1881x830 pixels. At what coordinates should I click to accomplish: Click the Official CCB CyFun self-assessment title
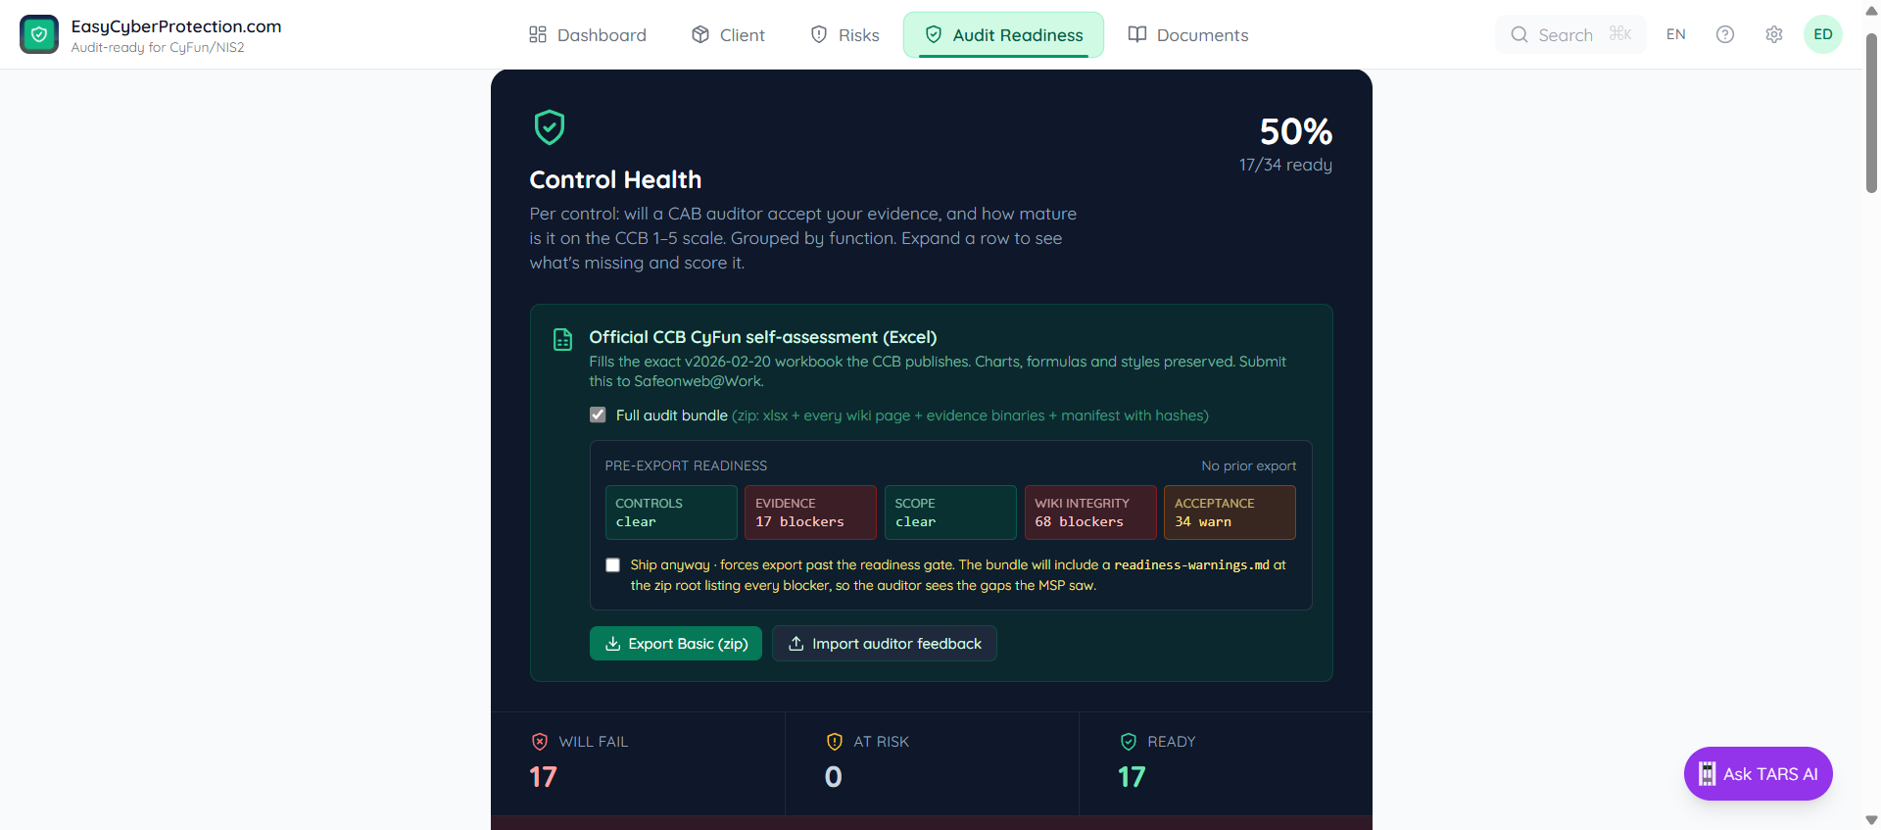point(763,337)
